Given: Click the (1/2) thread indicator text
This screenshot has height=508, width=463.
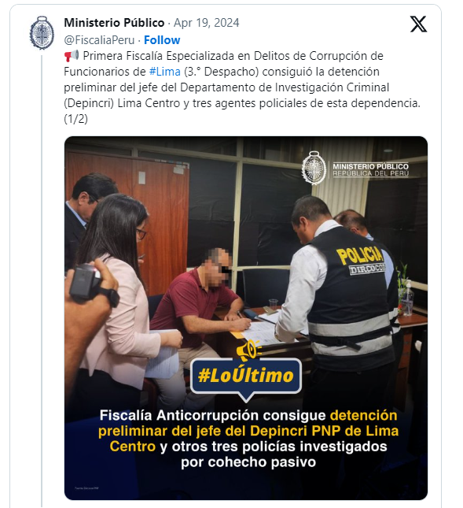Looking at the screenshot, I should 76,119.
